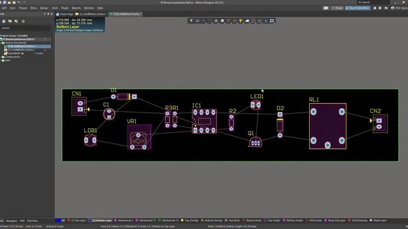Open Projects panel settings gear
The image size is (408, 229).
click(23, 21)
